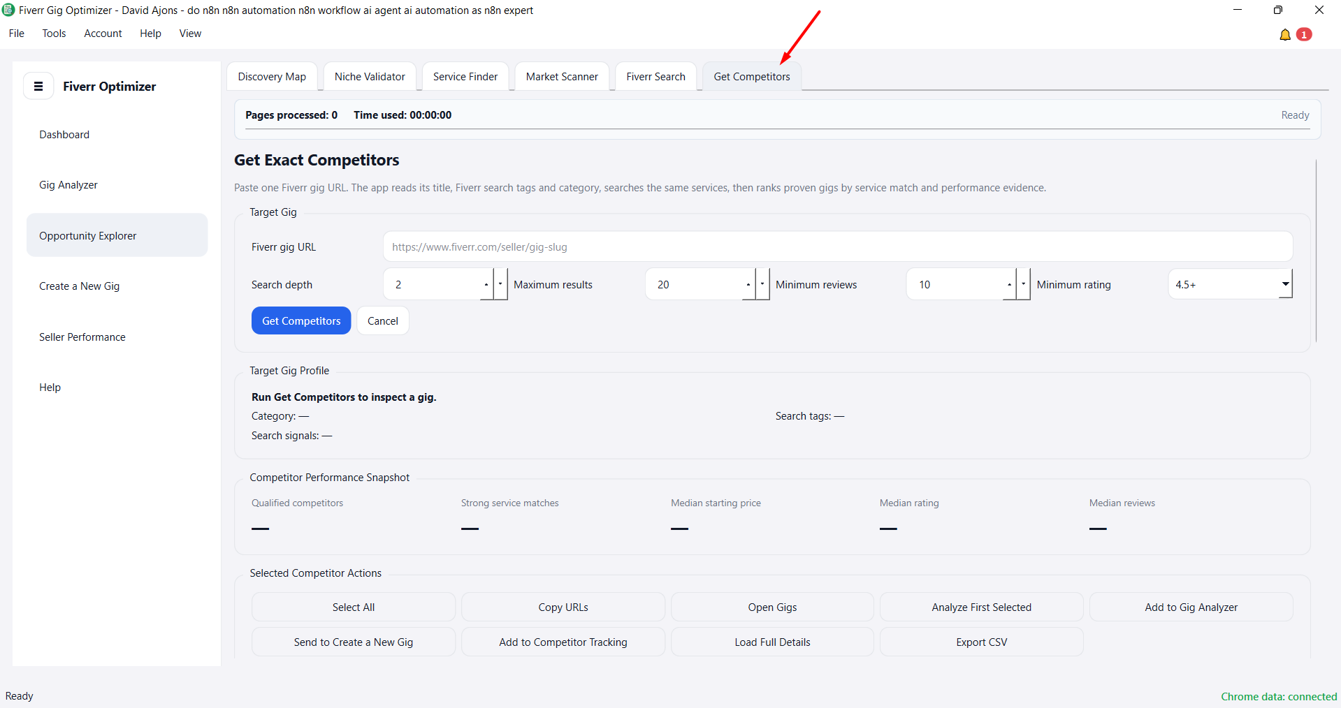Click into the Maximum results value field
This screenshot has height=708, width=1341.
click(693, 284)
